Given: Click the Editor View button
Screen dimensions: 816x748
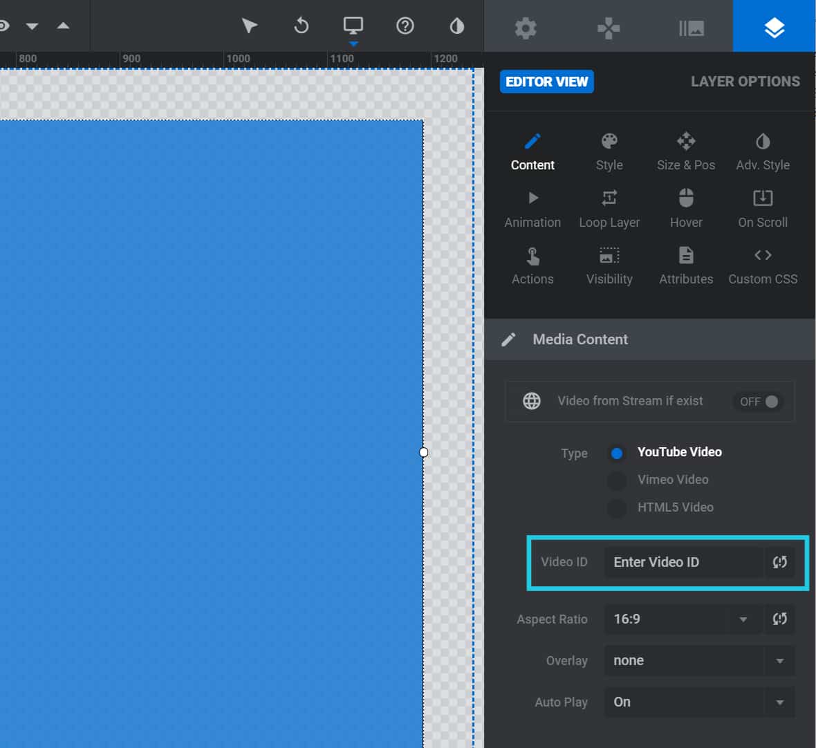Looking at the screenshot, I should 546,81.
